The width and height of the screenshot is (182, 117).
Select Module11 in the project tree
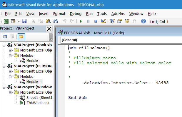34,82
